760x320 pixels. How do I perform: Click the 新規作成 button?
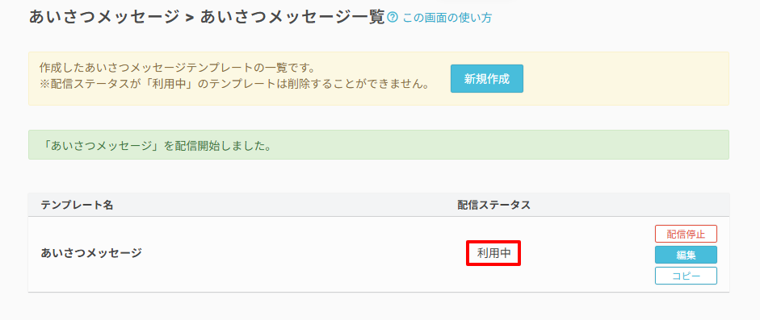click(487, 78)
